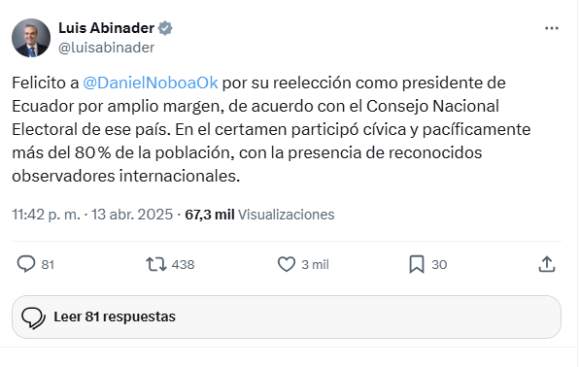The image size is (580, 367).
Task: Click the reply speech bubble icon
Action: pyautogui.click(x=26, y=264)
